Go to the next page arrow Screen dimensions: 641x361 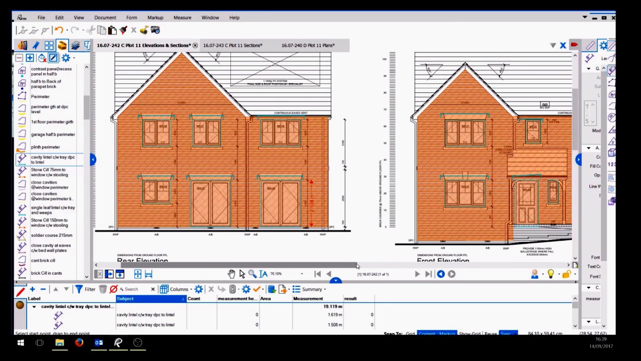coord(417,274)
